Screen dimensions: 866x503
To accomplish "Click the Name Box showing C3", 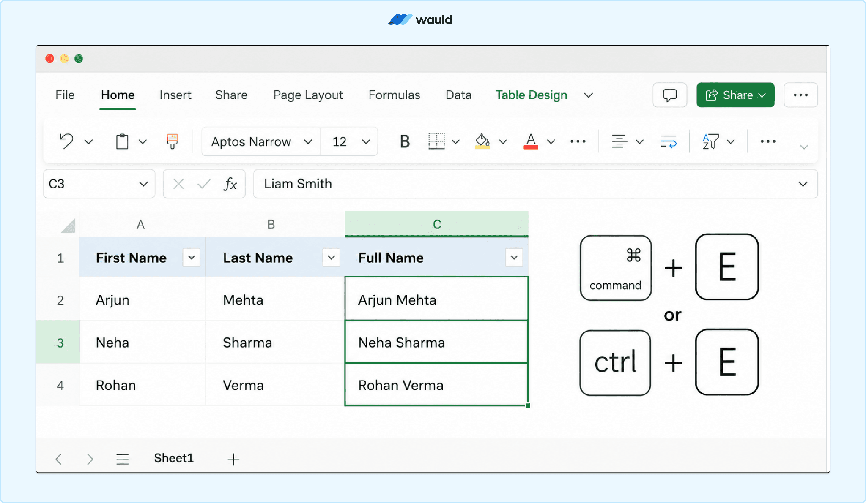I will (x=99, y=184).
